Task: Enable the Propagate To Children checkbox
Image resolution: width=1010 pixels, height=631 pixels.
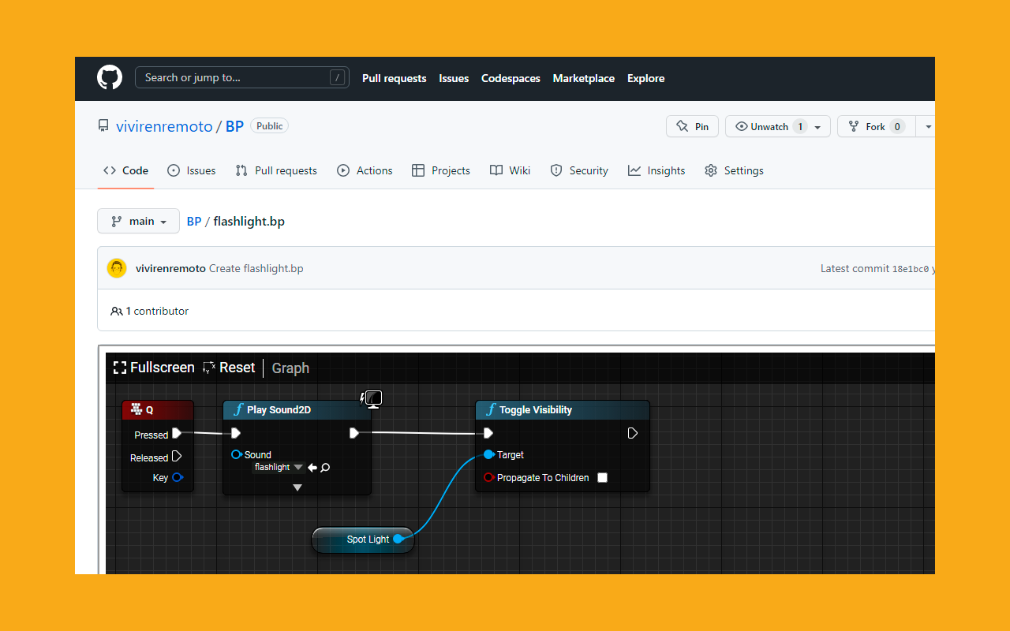Action: tap(603, 477)
